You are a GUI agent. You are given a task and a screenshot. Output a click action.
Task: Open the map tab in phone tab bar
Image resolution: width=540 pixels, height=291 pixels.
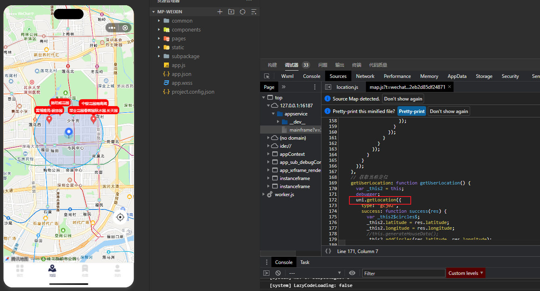[52, 270]
